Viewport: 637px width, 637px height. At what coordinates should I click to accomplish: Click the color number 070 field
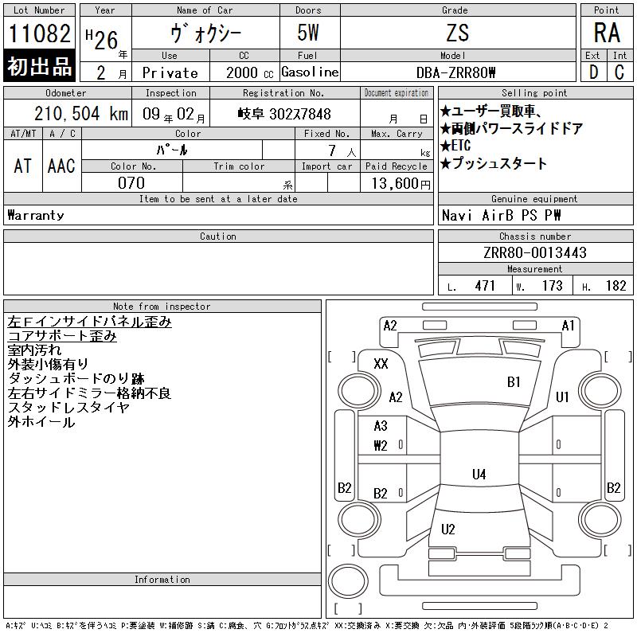point(131,183)
